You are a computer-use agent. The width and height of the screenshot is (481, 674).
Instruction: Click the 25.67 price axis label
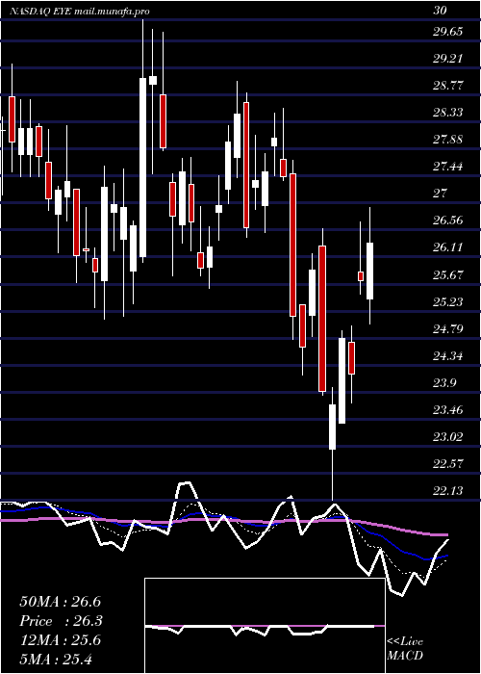448,274
